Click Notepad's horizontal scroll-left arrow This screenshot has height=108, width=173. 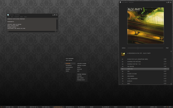click(x=8, y=32)
